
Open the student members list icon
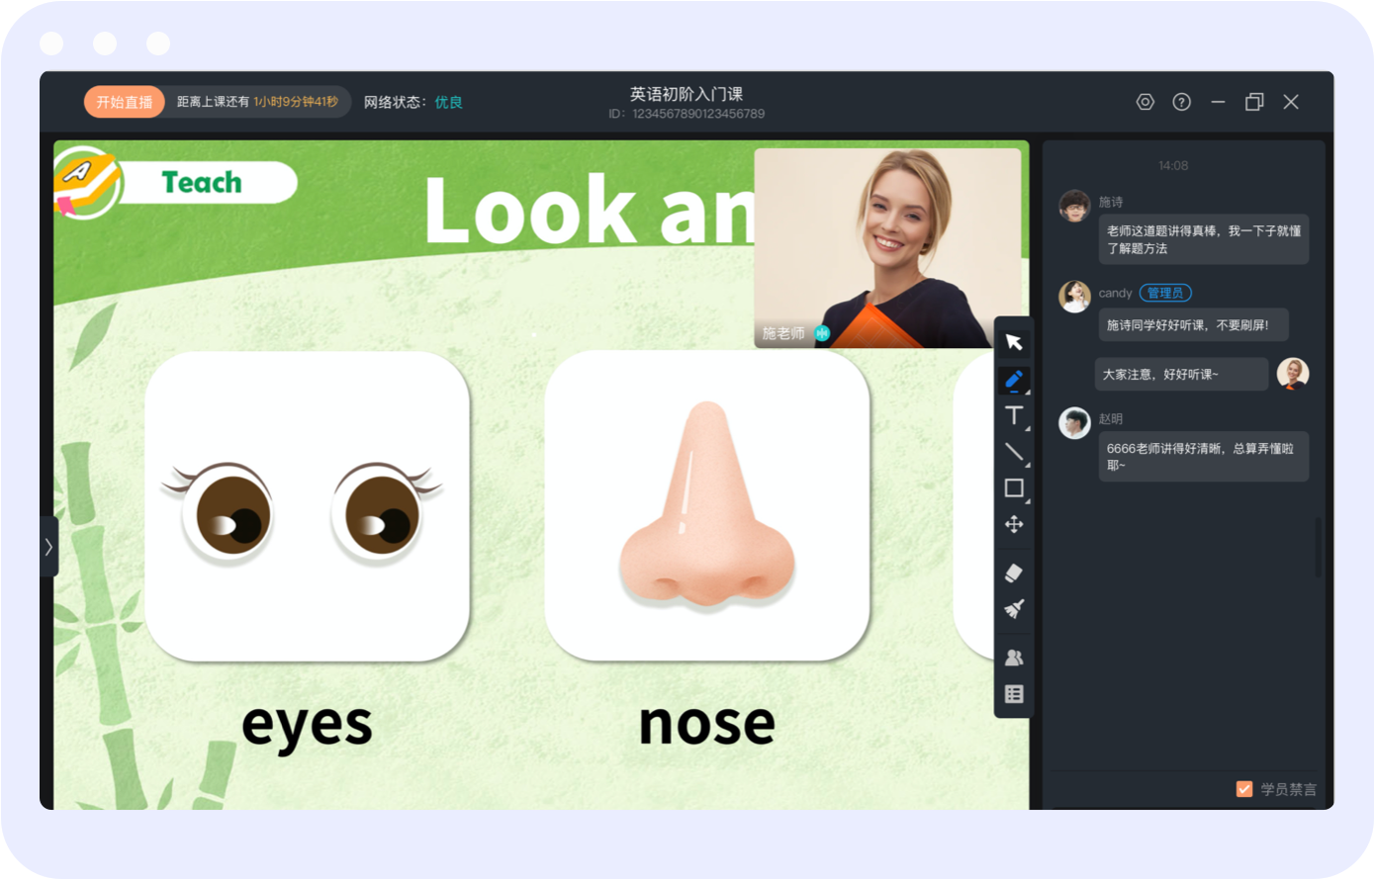coord(1014,658)
